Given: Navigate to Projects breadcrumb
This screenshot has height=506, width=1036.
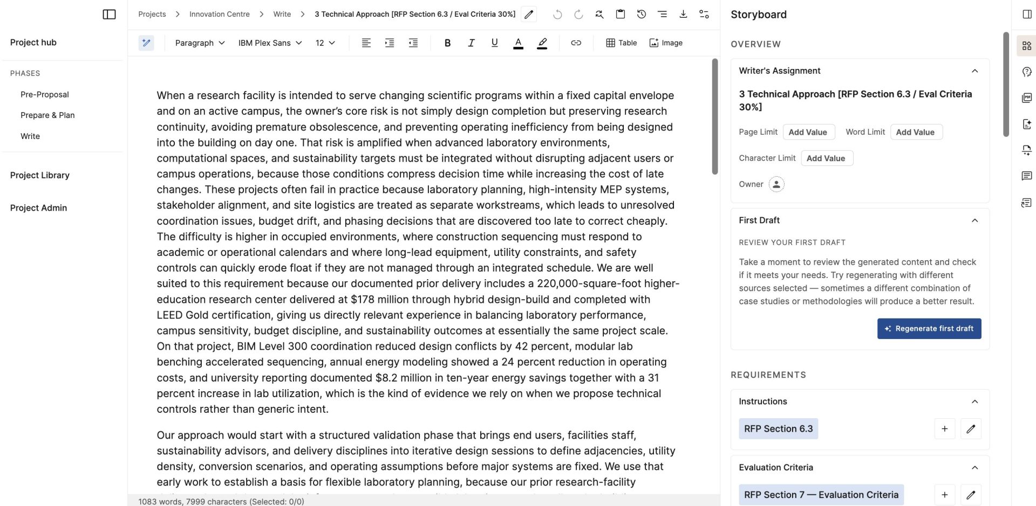Looking at the screenshot, I should pos(152,15).
